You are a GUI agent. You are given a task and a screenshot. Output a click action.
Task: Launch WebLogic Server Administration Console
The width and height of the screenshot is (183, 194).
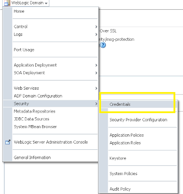(51, 142)
